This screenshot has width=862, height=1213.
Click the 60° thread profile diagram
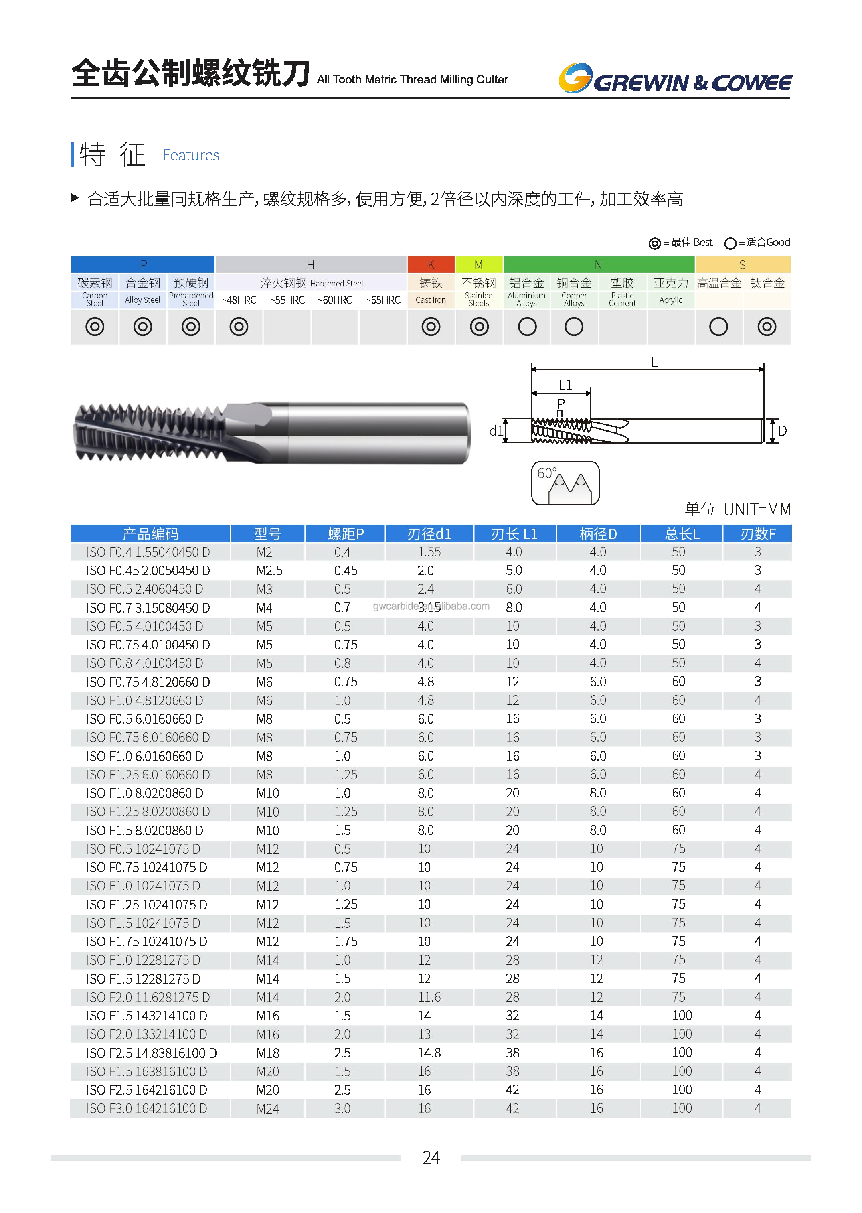[x=565, y=483]
